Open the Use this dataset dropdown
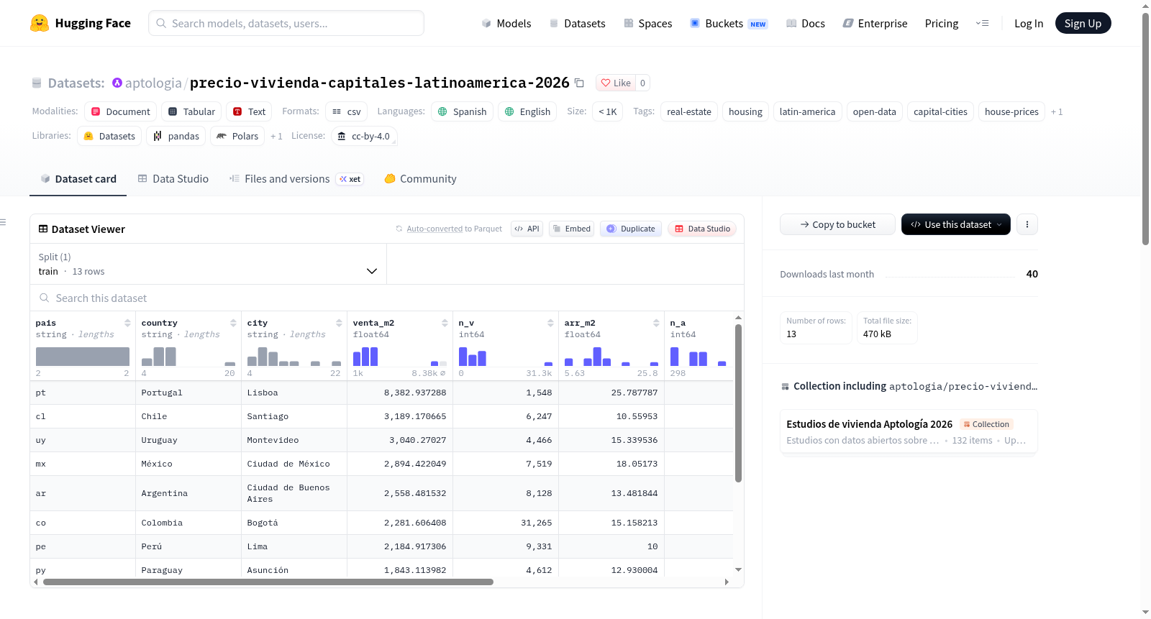1151x619 pixels. (x=956, y=224)
